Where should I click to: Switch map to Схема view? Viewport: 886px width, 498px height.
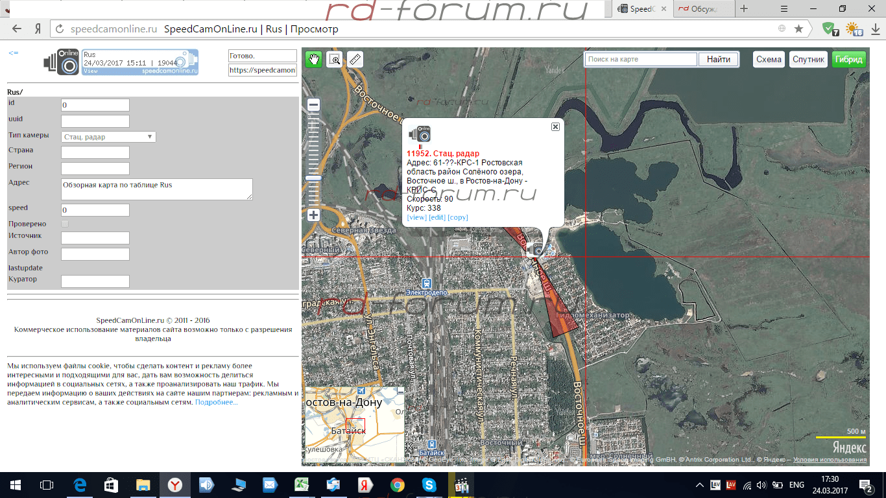click(769, 60)
